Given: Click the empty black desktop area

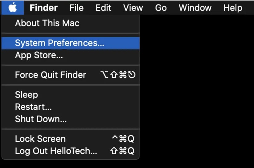Looking at the screenshot, I should click(197, 92).
